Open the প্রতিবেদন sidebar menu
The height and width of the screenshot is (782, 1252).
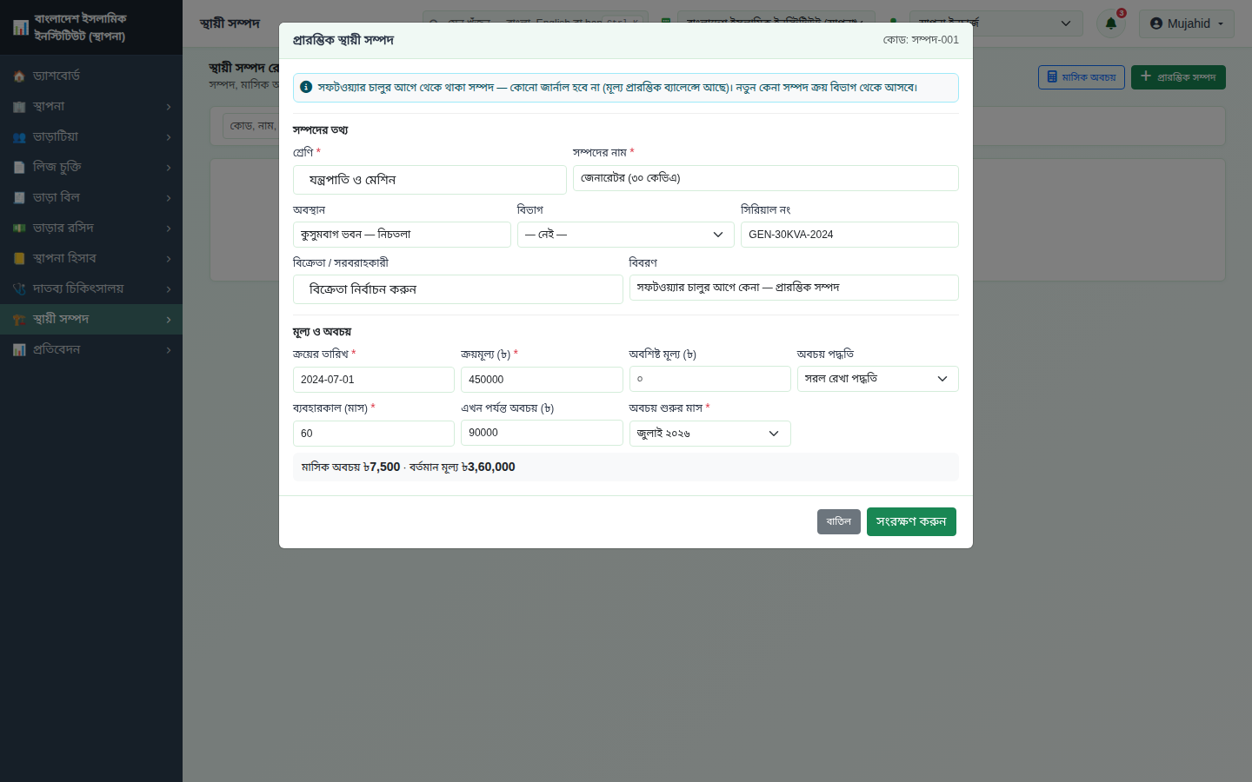(x=91, y=349)
